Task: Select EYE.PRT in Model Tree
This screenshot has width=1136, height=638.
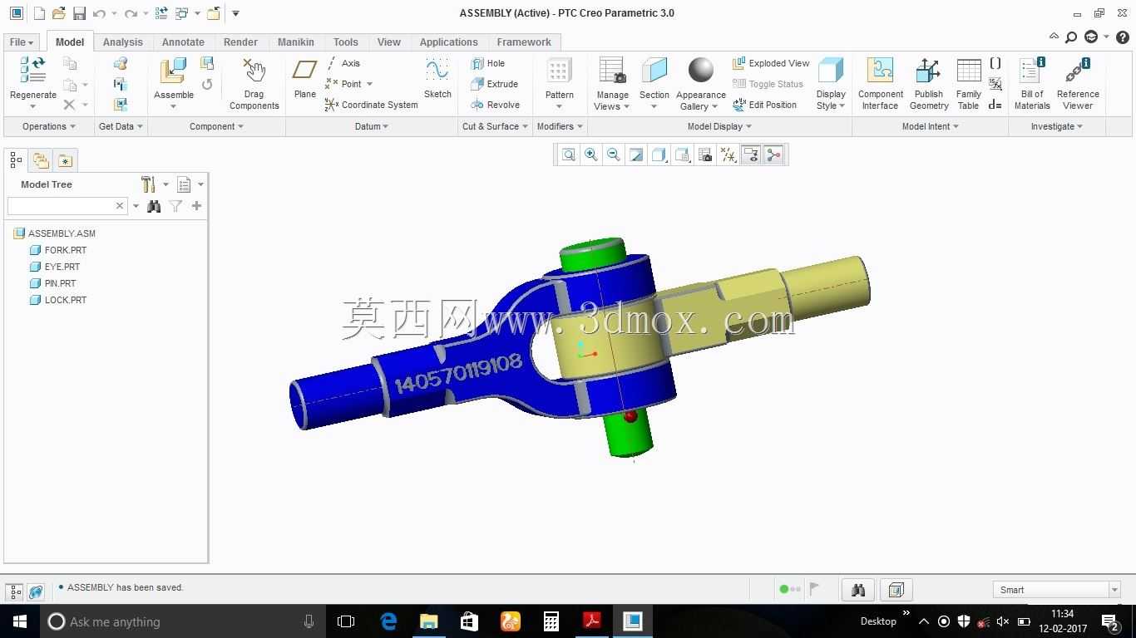Action: click(x=55, y=267)
